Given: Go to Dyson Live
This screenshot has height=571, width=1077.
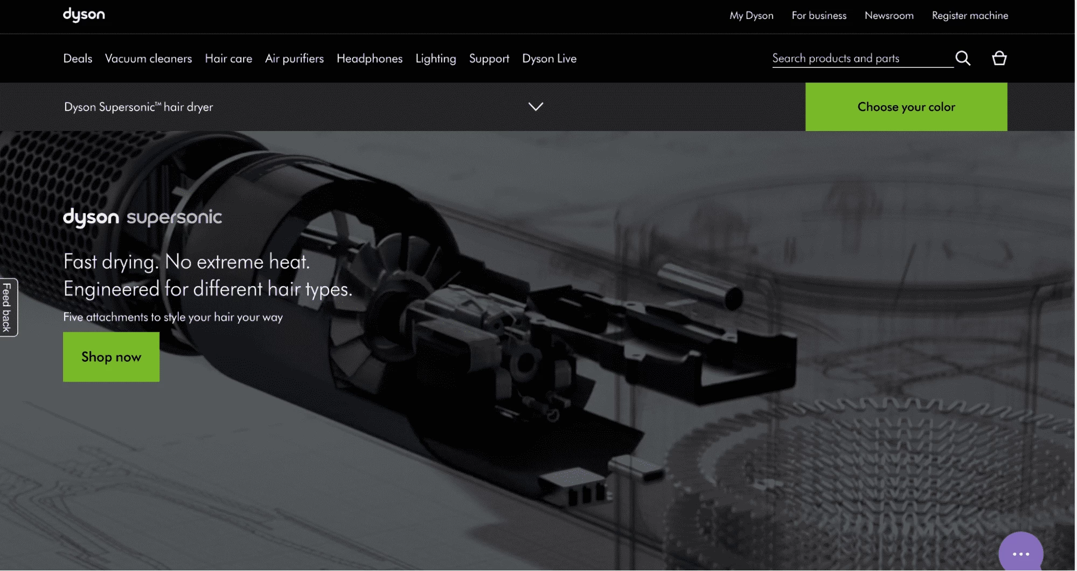Looking at the screenshot, I should (x=549, y=58).
